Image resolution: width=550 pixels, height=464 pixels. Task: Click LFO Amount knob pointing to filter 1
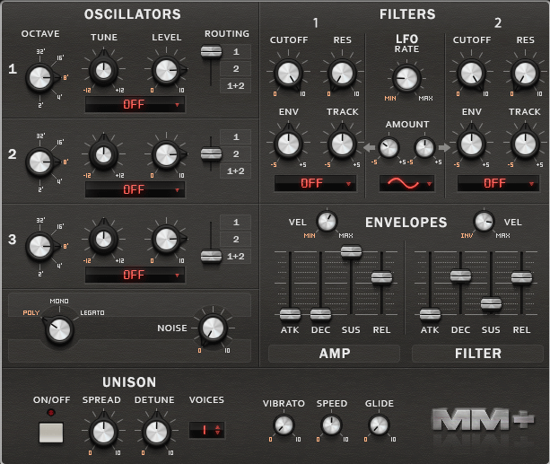point(388,148)
